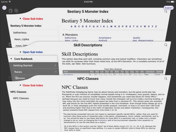
Task: Open the Aatheriexa monster link
Action: (70, 38)
